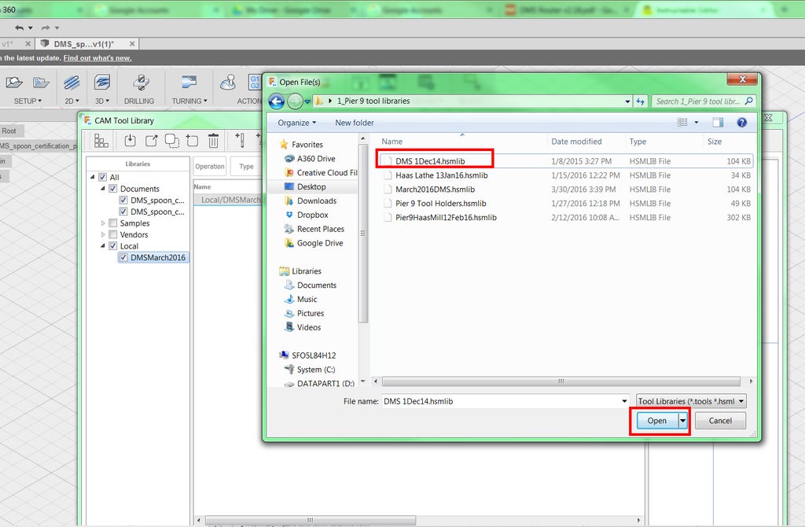The width and height of the screenshot is (805, 527).
Task: Sort files by the Date modified column
Action: click(576, 142)
